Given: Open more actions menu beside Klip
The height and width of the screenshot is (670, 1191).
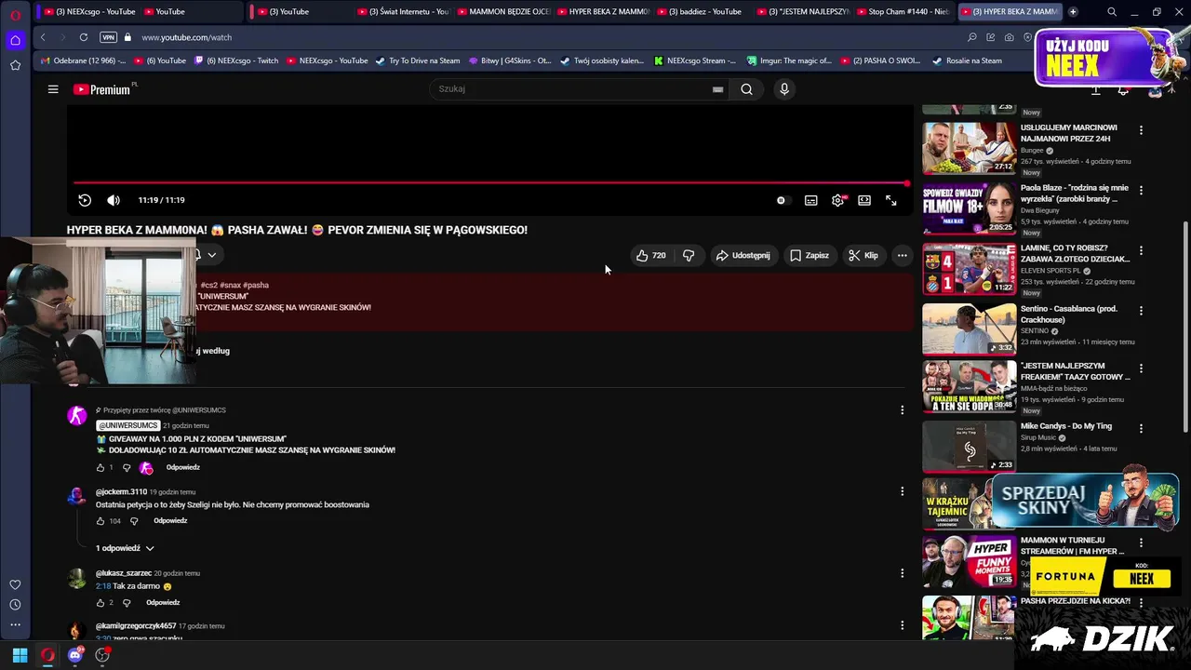Looking at the screenshot, I should tap(902, 255).
